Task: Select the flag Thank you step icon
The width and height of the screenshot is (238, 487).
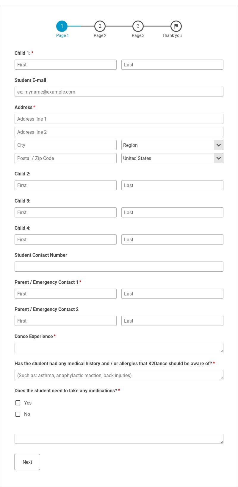Action: (176, 26)
